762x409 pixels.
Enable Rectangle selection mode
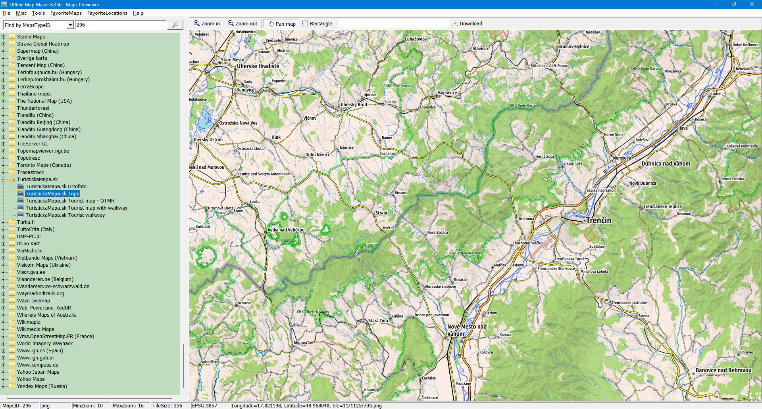[317, 24]
